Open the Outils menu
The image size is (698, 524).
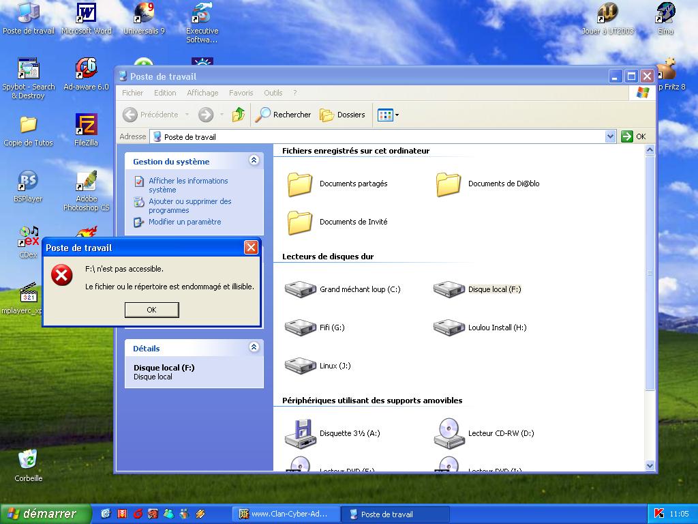273,93
